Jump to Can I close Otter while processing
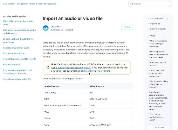The image size is (178, 130). (x=157, y=73)
